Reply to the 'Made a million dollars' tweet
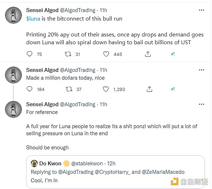This screenshot has height=189, width=212. (x=30, y=89)
